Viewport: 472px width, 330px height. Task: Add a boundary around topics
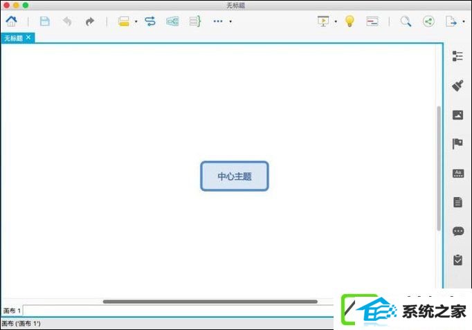click(x=172, y=21)
